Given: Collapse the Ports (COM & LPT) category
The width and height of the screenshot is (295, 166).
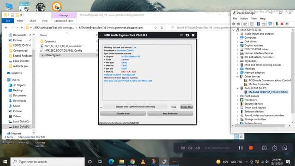Looking at the screenshot, I should pos(237,88).
